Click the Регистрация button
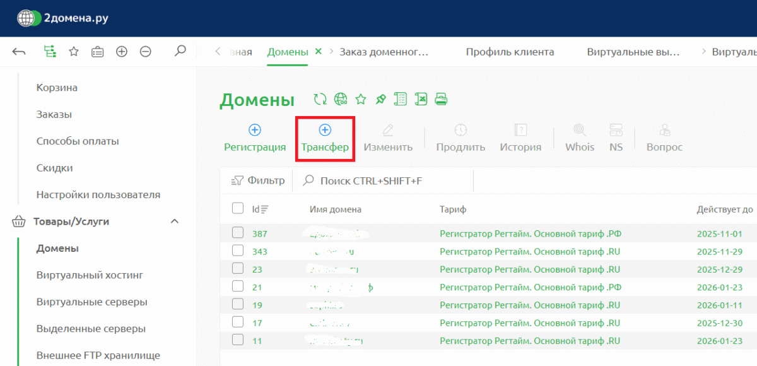Image resolution: width=757 pixels, height=366 pixels. point(255,138)
